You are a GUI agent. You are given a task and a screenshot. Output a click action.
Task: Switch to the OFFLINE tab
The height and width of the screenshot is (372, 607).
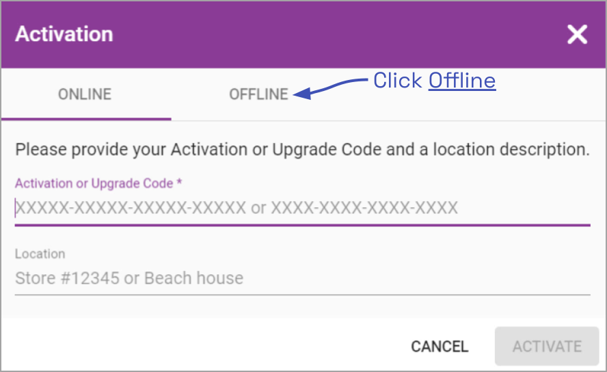(258, 94)
